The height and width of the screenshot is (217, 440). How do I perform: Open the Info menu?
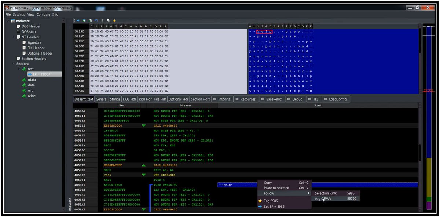55,15
